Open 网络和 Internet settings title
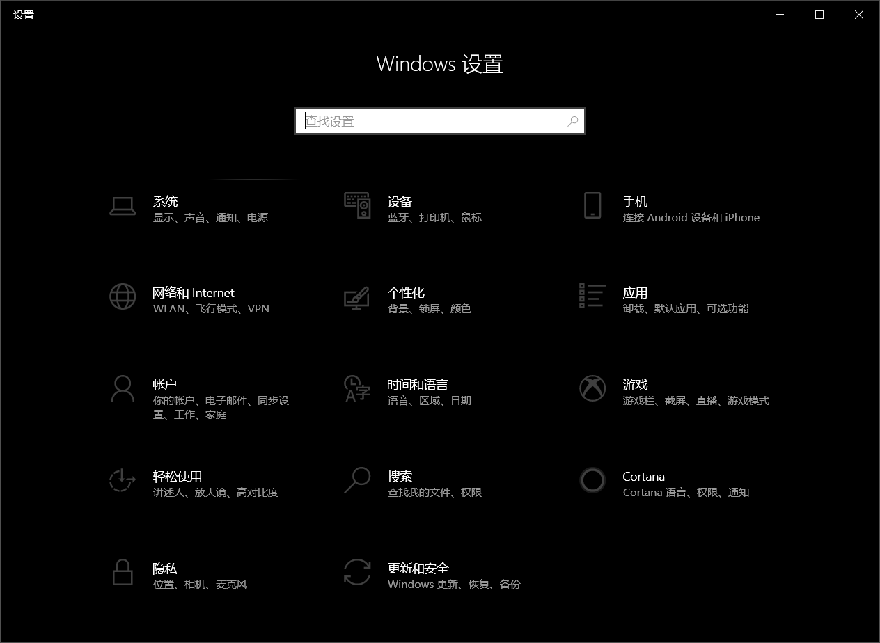Viewport: 880px width, 643px height. 194,293
